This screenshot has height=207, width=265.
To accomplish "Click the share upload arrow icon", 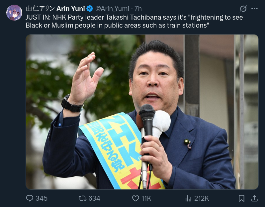I will 254,198.
